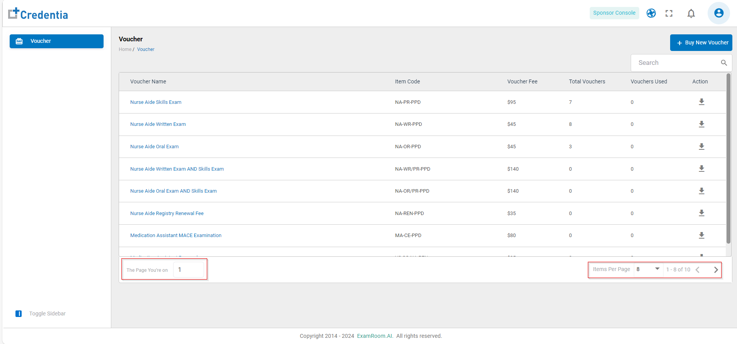This screenshot has height=344, width=737.
Task: Download Oral Exam AND Skills Exam voucher
Action: (701, 191)
